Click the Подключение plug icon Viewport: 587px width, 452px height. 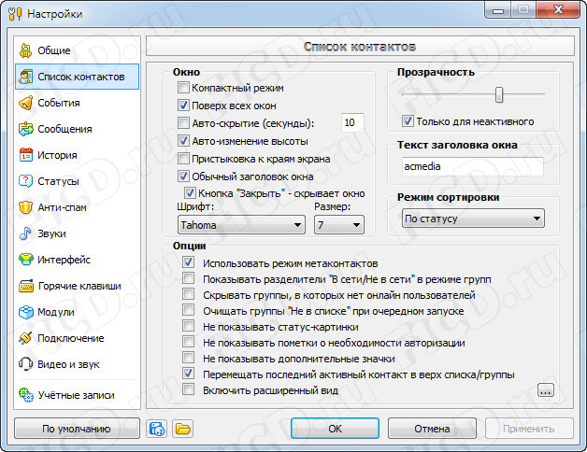(x=25, y=338)
